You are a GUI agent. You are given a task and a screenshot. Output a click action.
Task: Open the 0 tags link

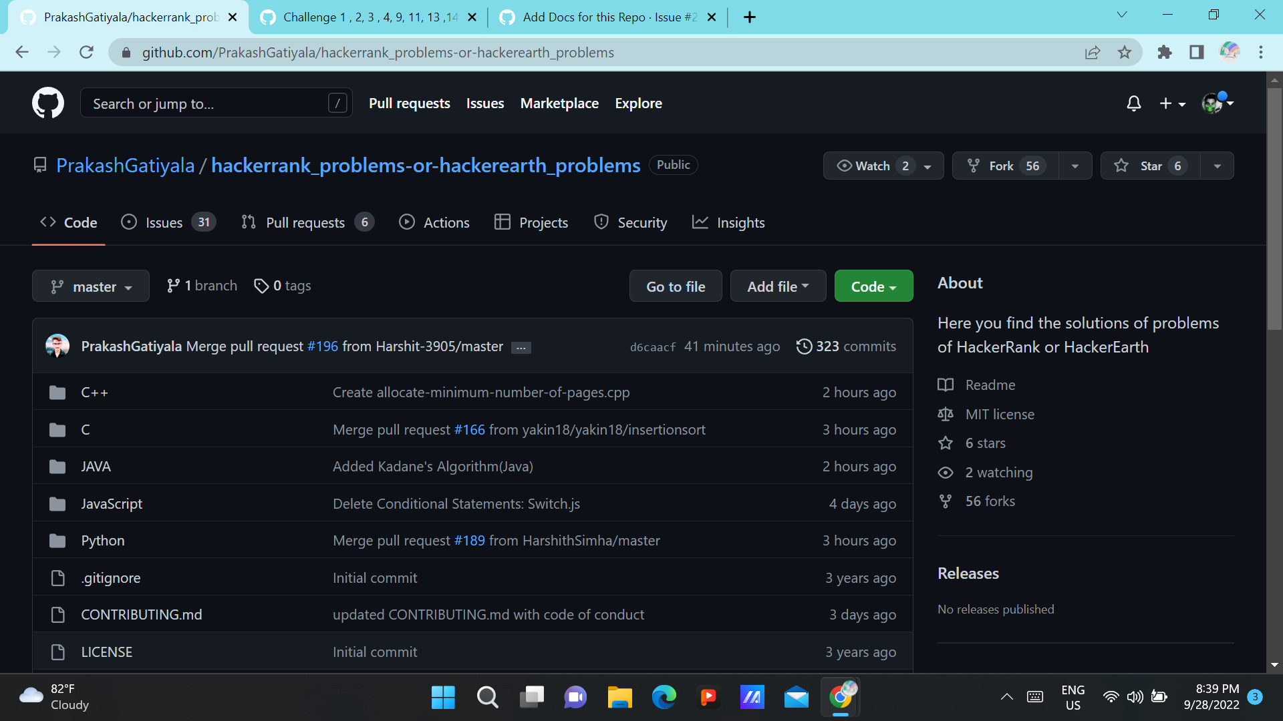point(283,286)
